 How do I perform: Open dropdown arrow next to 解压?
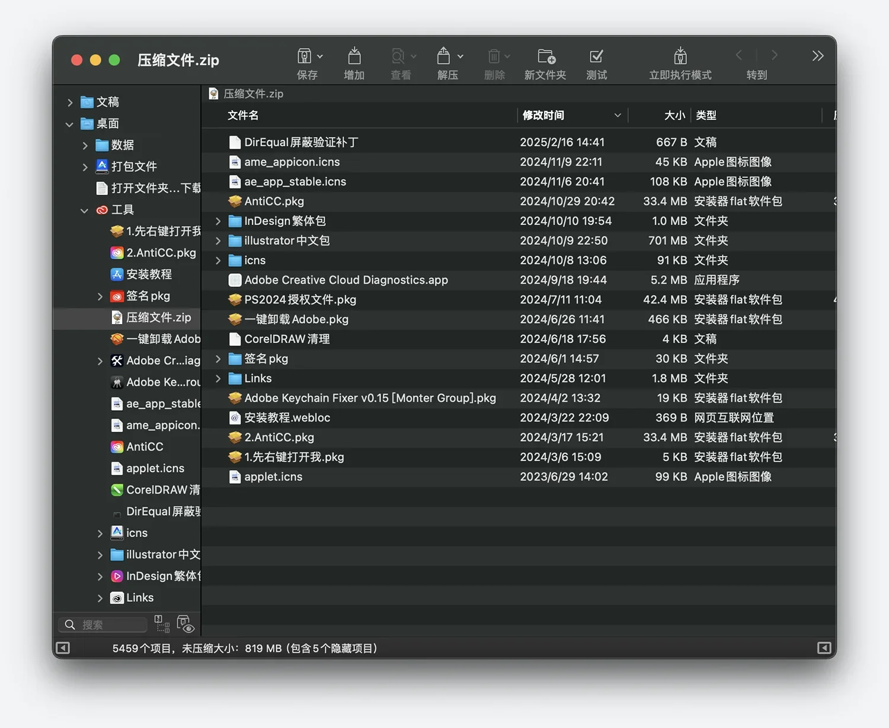click(x=461, y=56)
